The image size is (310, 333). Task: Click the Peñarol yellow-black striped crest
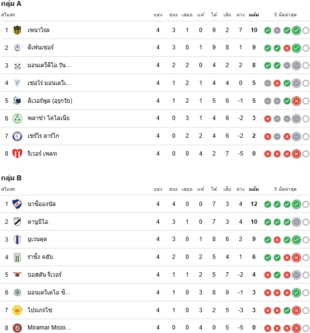[x=17, y=30]
